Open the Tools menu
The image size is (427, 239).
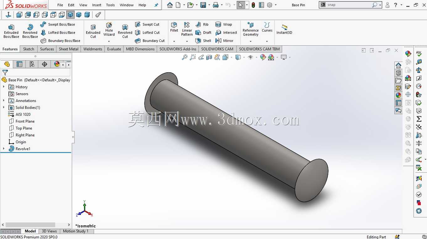coord(110,5)
